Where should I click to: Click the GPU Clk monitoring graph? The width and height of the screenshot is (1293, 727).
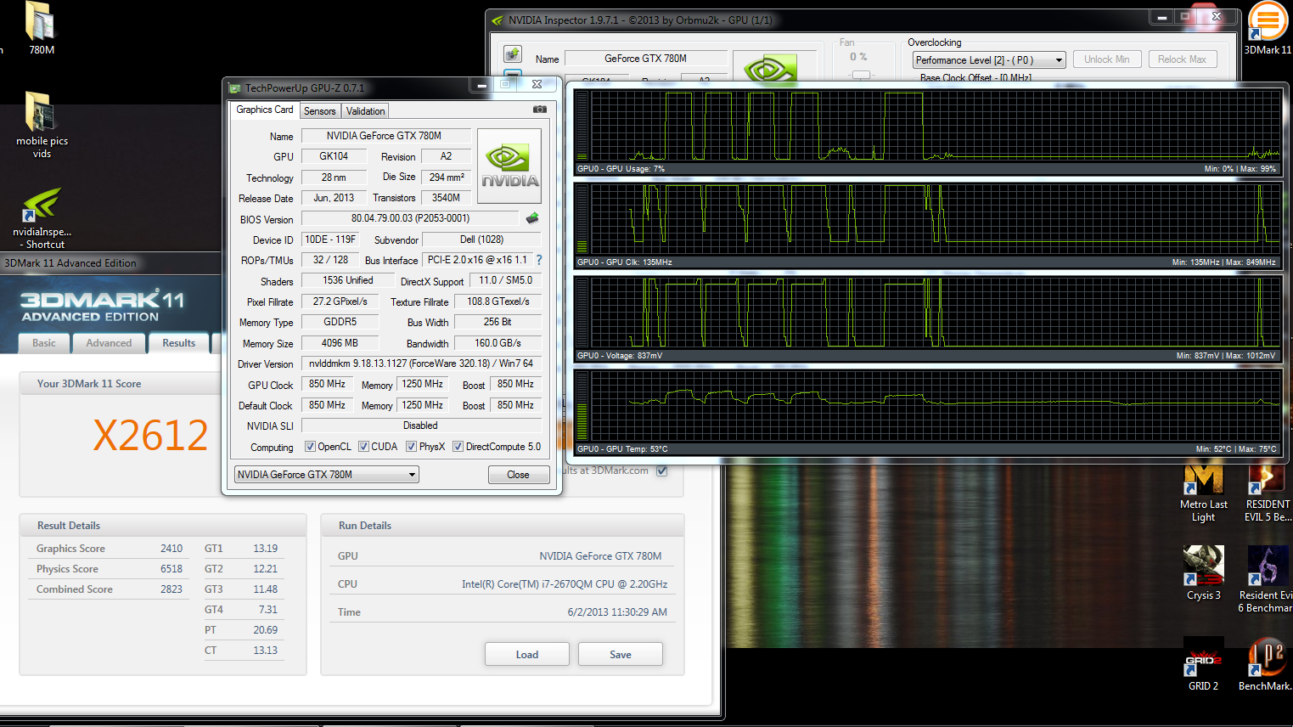[x=935, y=219]
